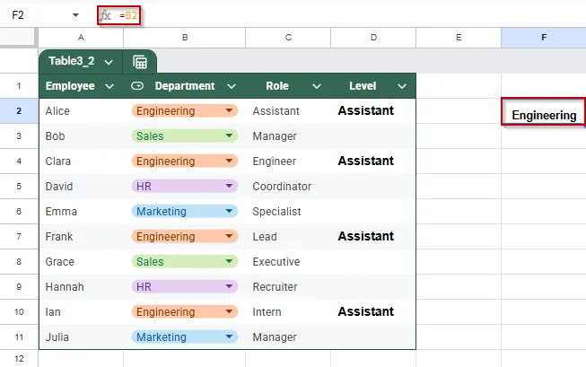Select row 5 header
Image resolution: width=586 pixels, height=367 pixels.
[19, 186]
